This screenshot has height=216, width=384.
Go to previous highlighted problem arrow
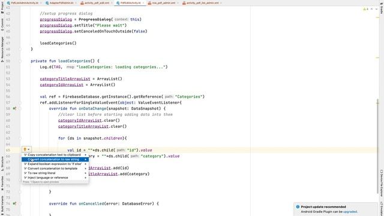(x=371, y=9)
